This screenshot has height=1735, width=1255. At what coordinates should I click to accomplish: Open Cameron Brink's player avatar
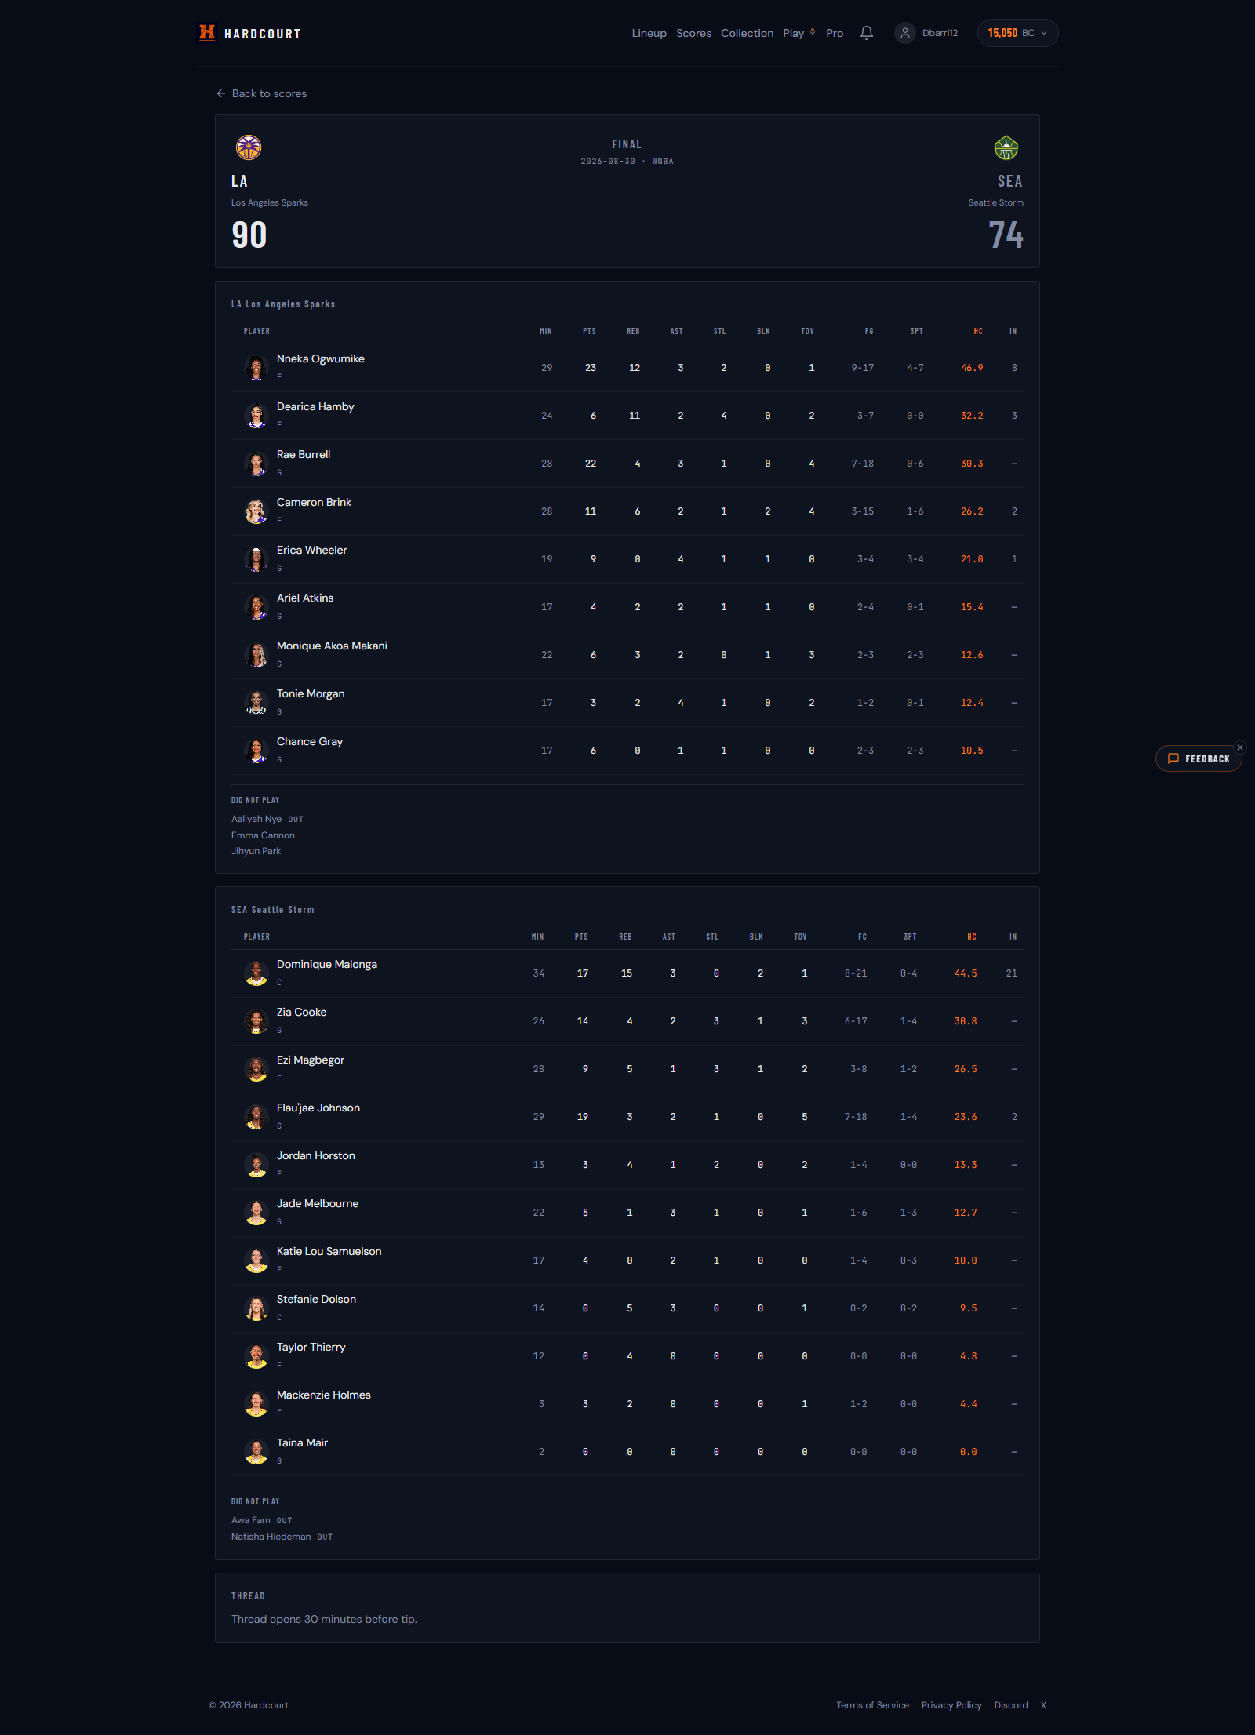[256, 511]
